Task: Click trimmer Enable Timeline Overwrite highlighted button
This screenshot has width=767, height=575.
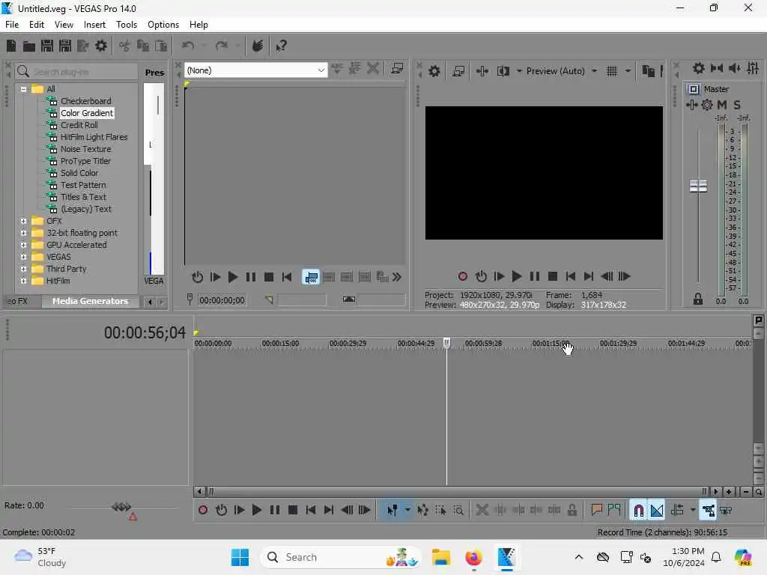Action: point(311,277)
